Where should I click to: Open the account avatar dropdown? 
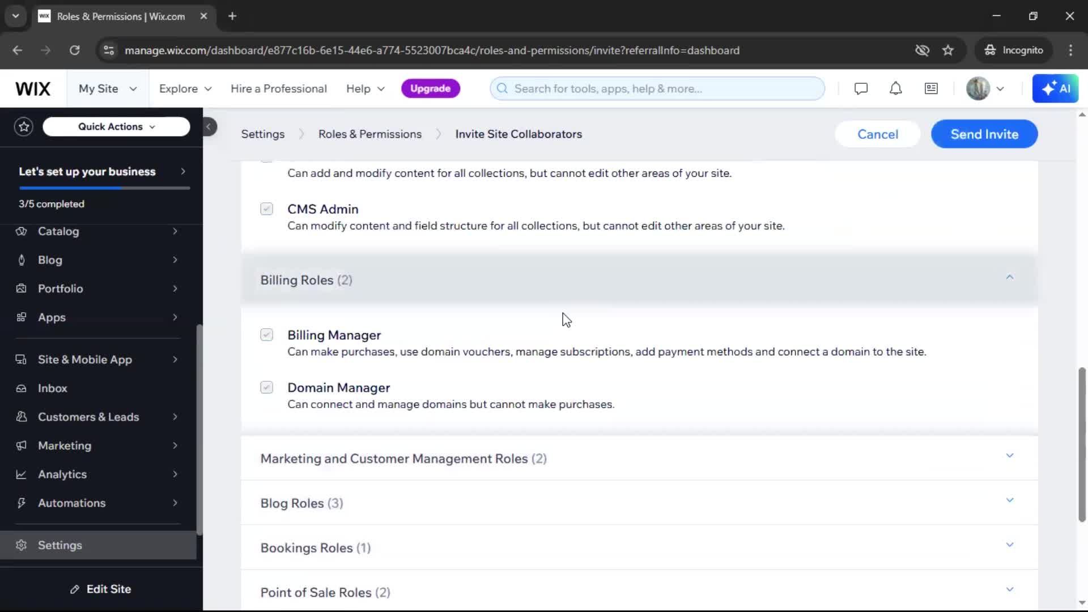[x=985, y=89]
